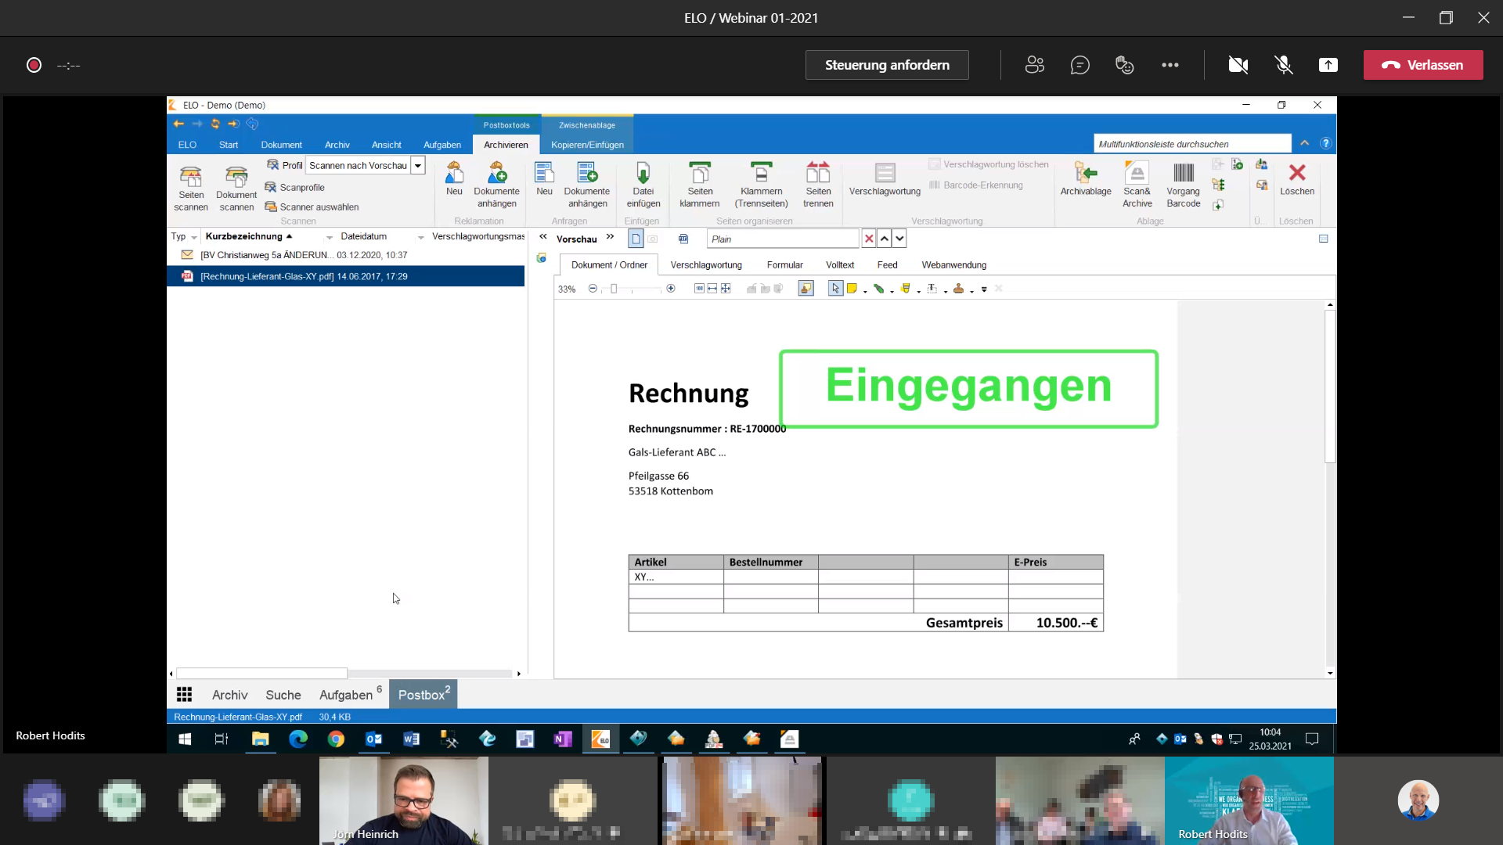This screenshot has height=845, width=1503.
Task: Click the red Verlassen button
Action: click(1422, 65)
